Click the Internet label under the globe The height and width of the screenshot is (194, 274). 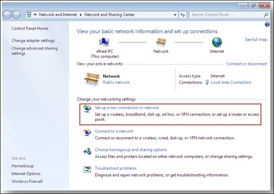click(217, 52)
